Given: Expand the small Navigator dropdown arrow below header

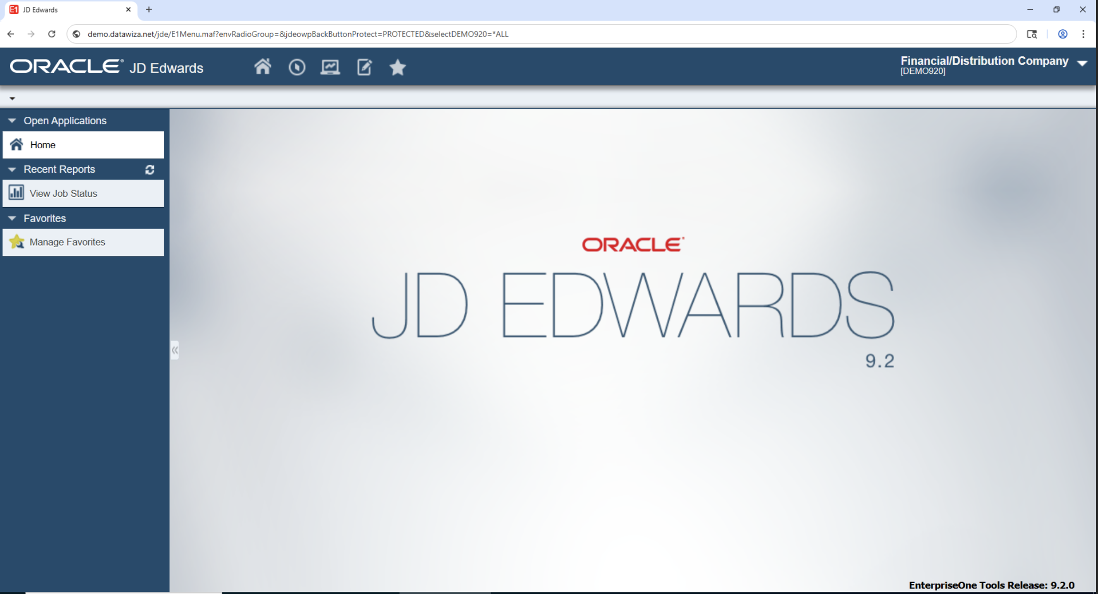Looking at the screenshot, I should (x=12, y=99).
